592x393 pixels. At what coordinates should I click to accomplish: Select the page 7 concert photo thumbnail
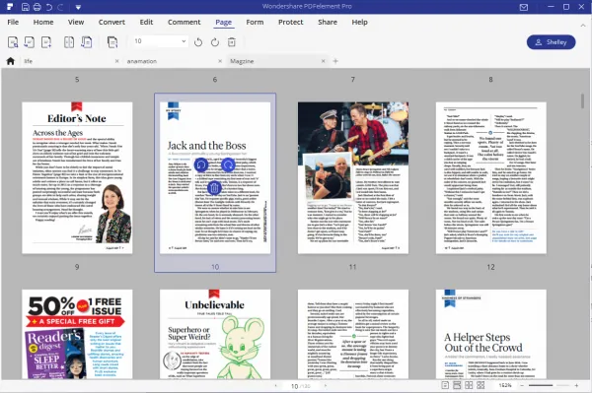click(x=353, y=178)
